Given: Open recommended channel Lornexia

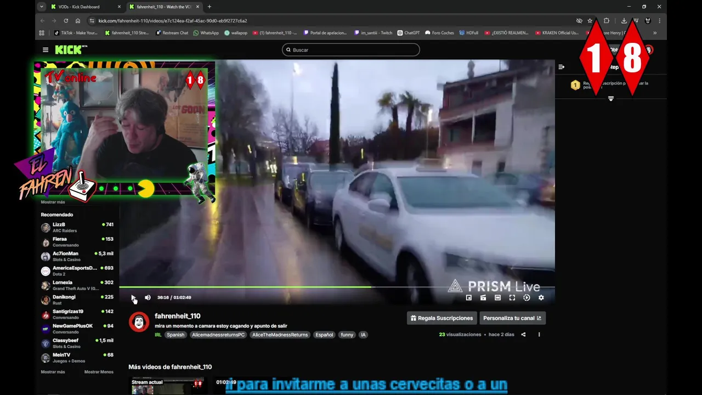Looking at the screenshot, I should click(x=77, y=285).
